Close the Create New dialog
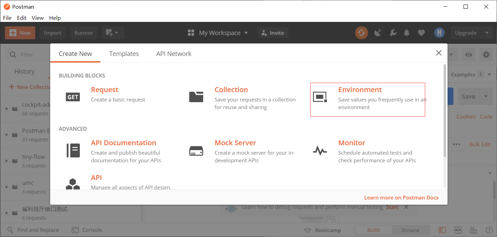Viewport: 497px width, 237px height. pyautogui.click(x=439, y=53)
